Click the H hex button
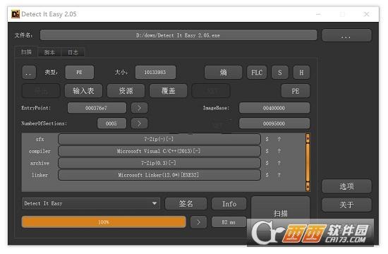 [301, 73]
